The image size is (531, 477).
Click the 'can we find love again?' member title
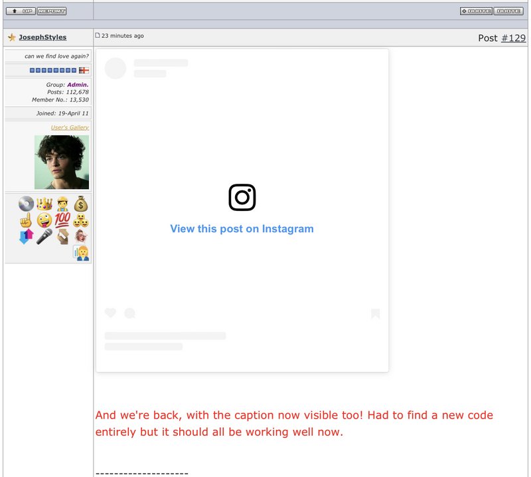click(56, 56)
